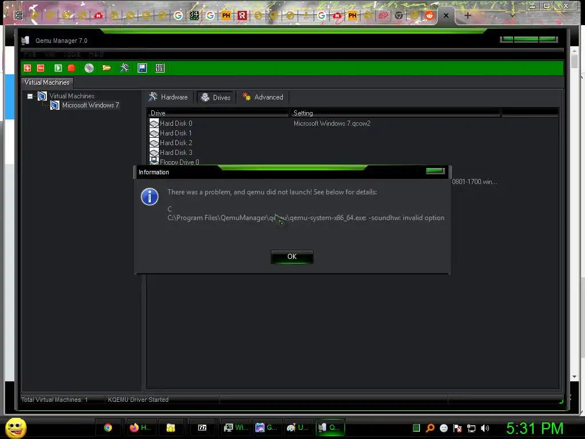
Task: Start the VM with the green play icon
Action: point(58,68)
